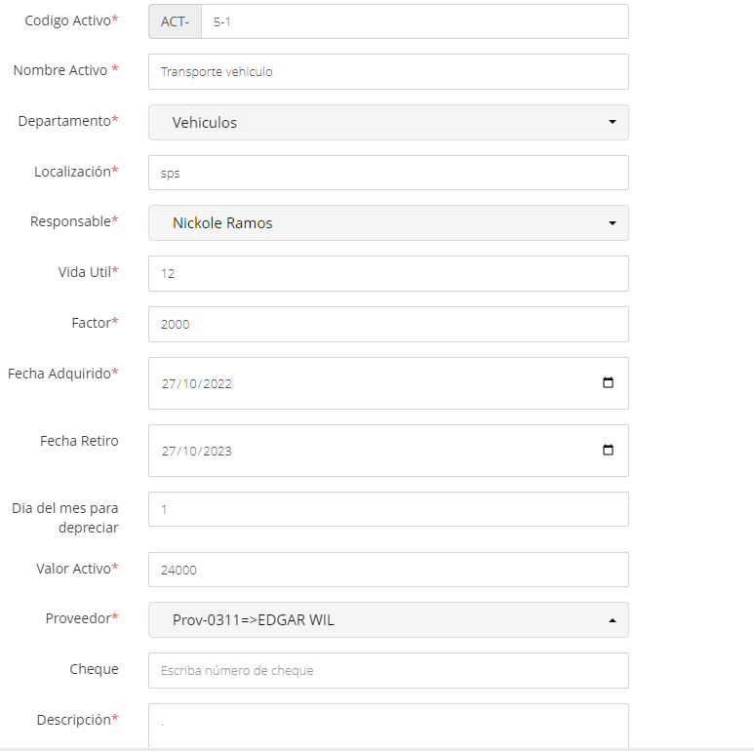
Task: Select the Nombre Activo field Transporte vehiculo
Action: tap(388, 71)
